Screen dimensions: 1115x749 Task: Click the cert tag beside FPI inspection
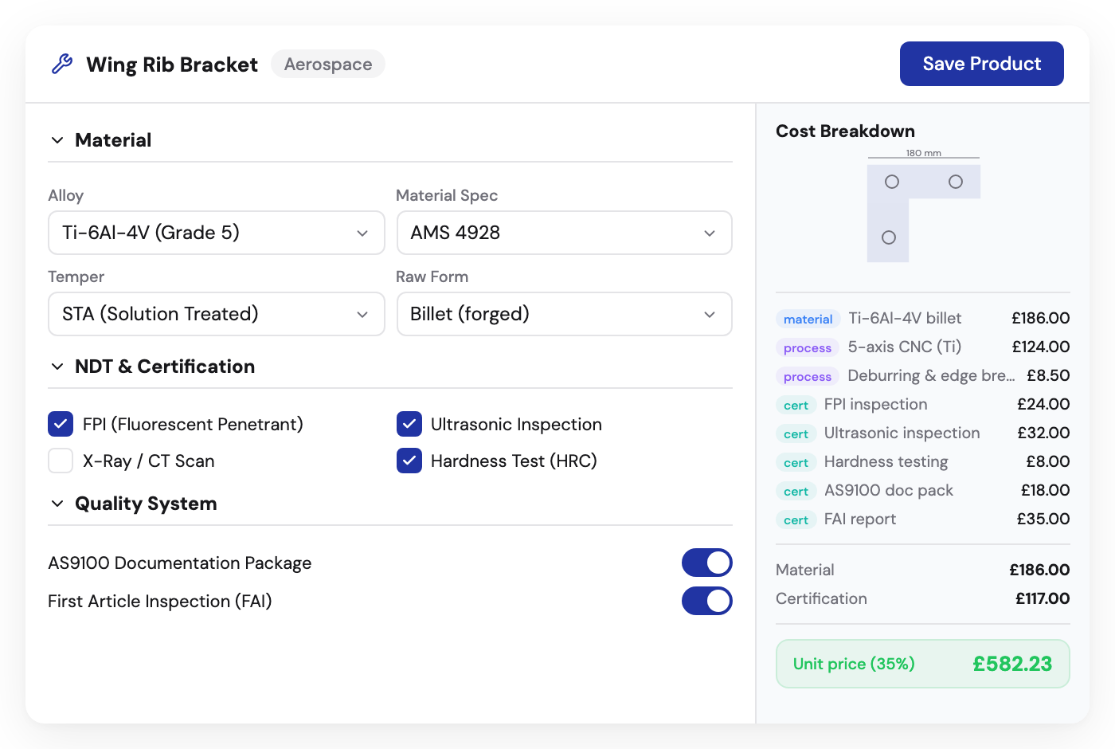[x=796, y=405]
